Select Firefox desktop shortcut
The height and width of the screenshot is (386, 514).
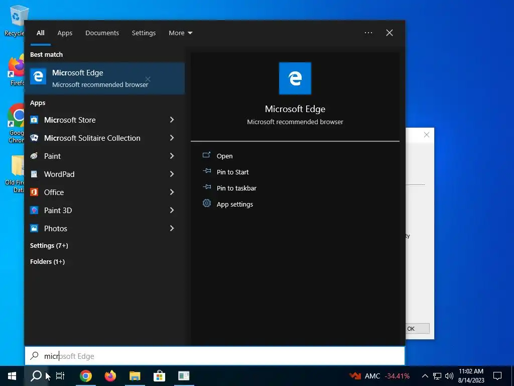16,70
